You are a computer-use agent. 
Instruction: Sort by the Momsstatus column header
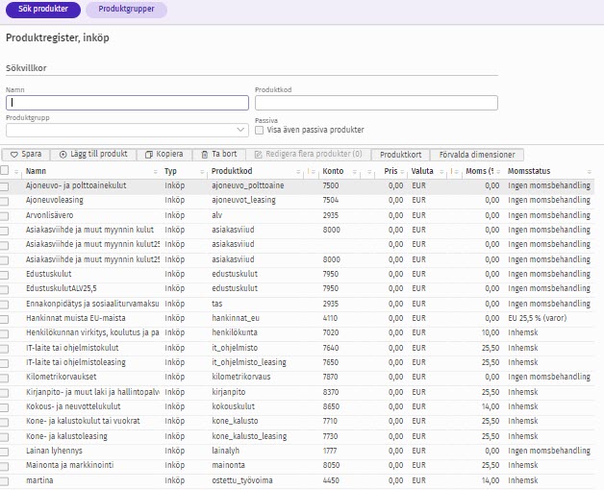click(x=529, y=171)
